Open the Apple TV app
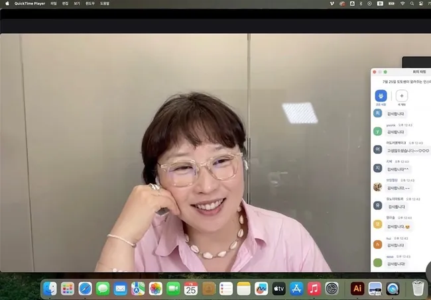 pyautogui.click(x=279, y=289)
